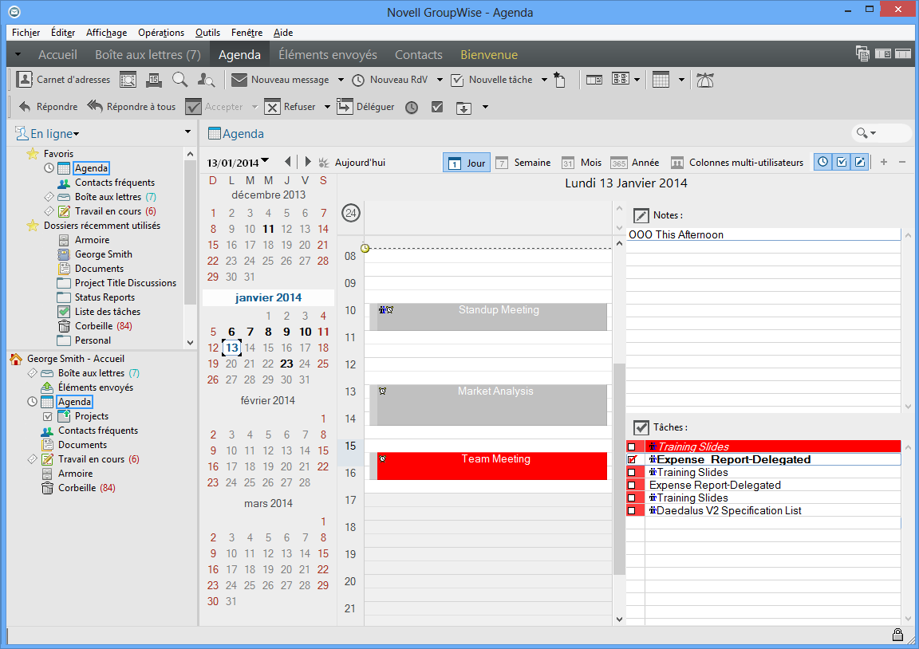This screenshot has width=919, height=649.
Task: Select Colonnes multi-utilisateurs view
Action: tap(737, 163)
